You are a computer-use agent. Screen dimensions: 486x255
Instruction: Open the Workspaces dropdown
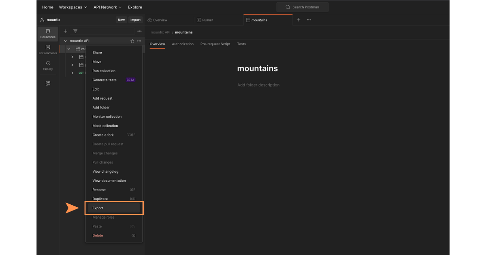(73, 7)
